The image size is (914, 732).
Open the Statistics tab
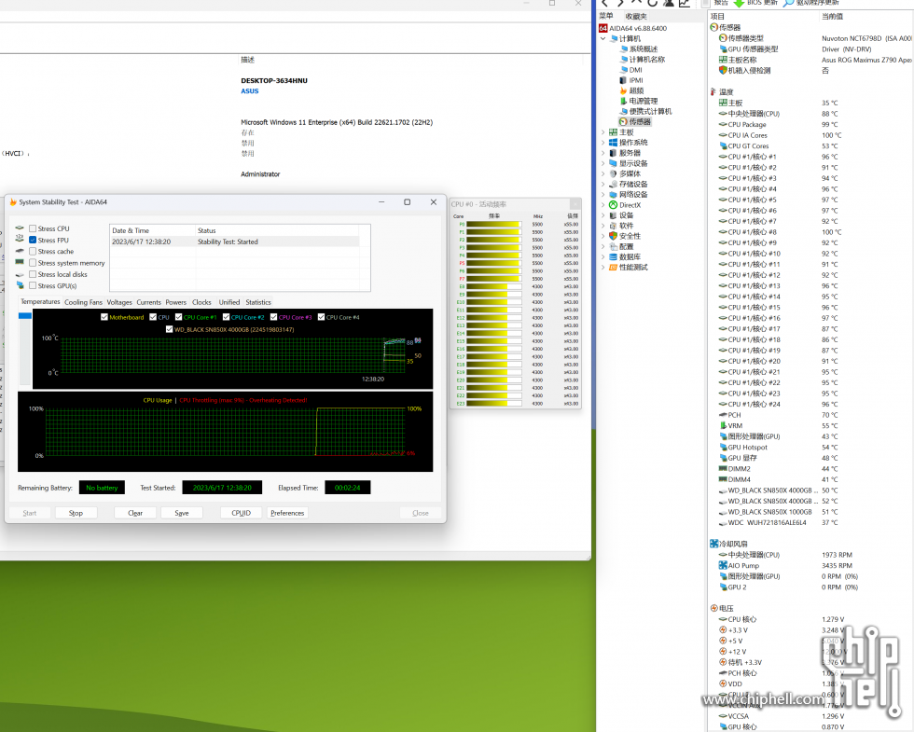[258, 302]
